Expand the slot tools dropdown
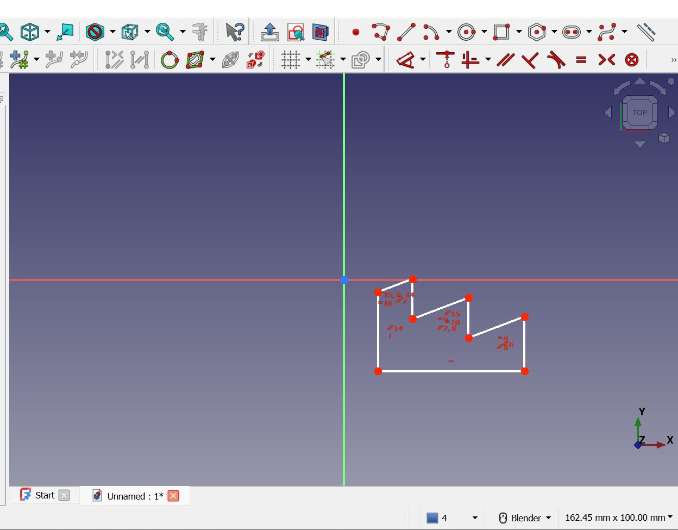678x530 pixels. [x=589, y=32]
